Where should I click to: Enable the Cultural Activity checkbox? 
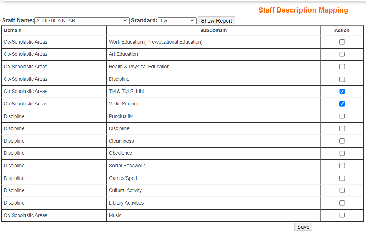[x=342, y=191]
